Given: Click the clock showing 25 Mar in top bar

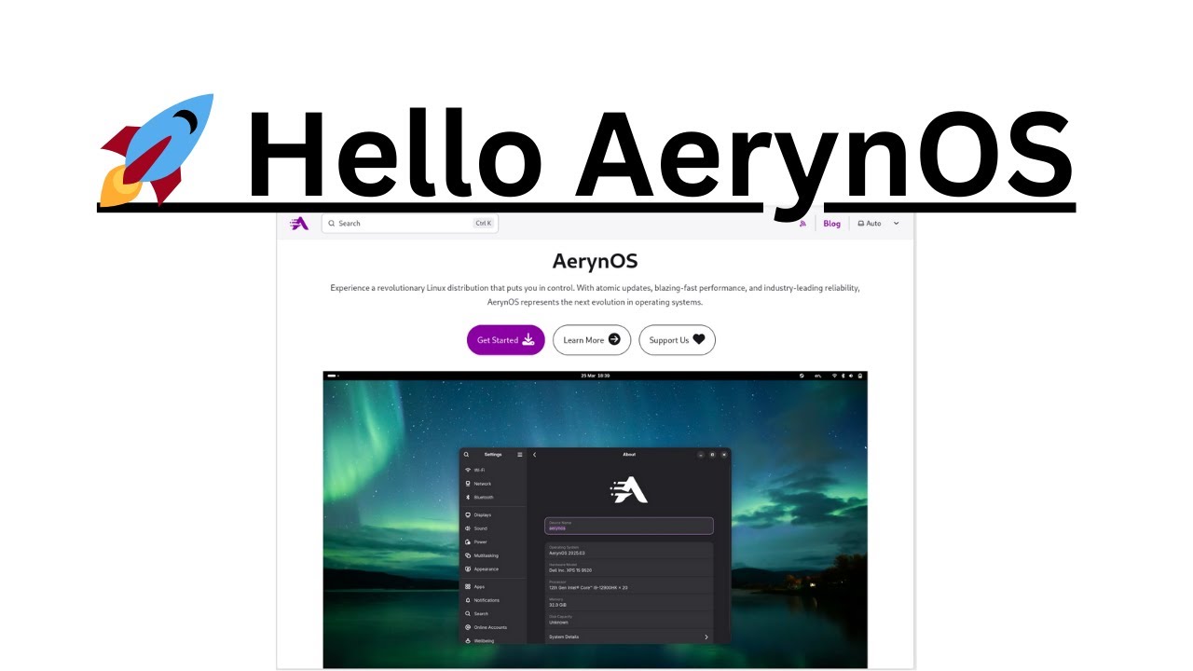Looking at the screenshot, I should click(595, 376).
